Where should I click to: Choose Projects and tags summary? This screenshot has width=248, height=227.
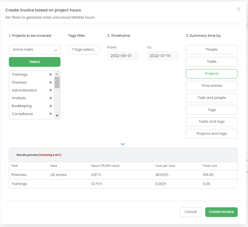click(211, 134)
